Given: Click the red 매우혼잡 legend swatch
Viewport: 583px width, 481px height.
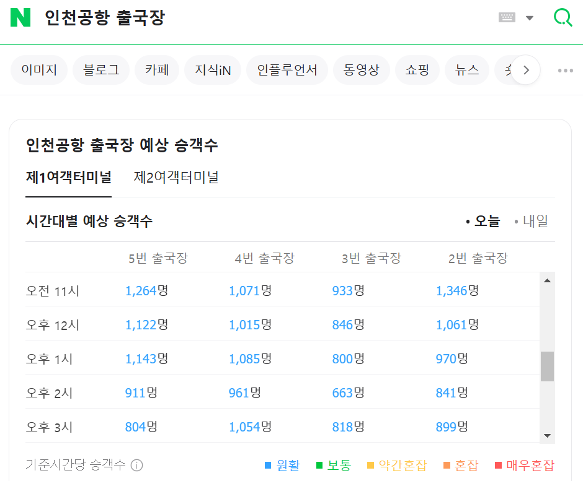Looking at the screenshot, I should (498, 466).
